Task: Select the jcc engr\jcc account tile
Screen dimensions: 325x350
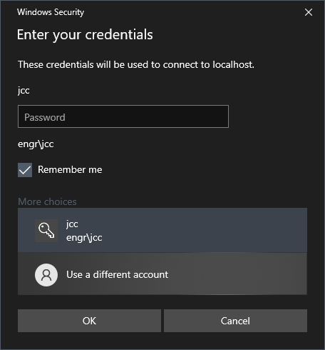Action: coord(162,230)
